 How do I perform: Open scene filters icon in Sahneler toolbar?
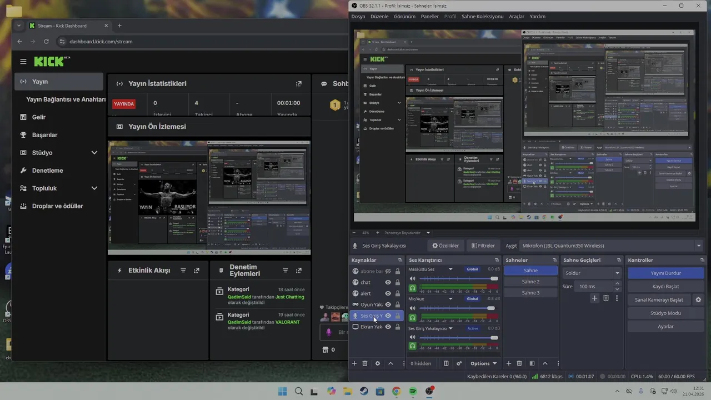point(532,363)
